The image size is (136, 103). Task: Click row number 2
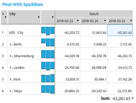pos(3,44)
